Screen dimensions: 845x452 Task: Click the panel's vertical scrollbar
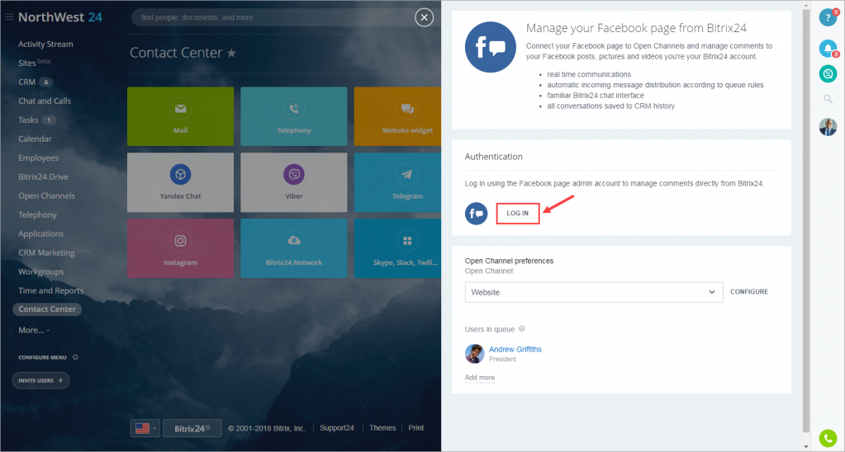coord(806,220)
